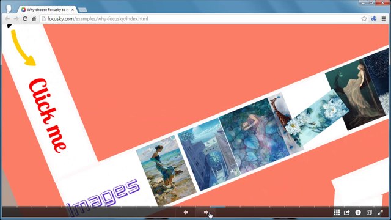
Task: Share the presentation via share icon
Action: pyautogui.click(x=347, y=213)
